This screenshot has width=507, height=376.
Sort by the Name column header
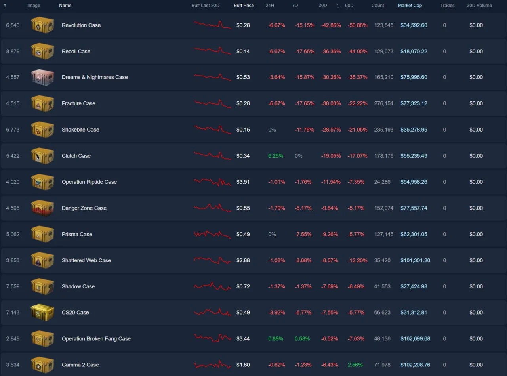tap(65, 6)
